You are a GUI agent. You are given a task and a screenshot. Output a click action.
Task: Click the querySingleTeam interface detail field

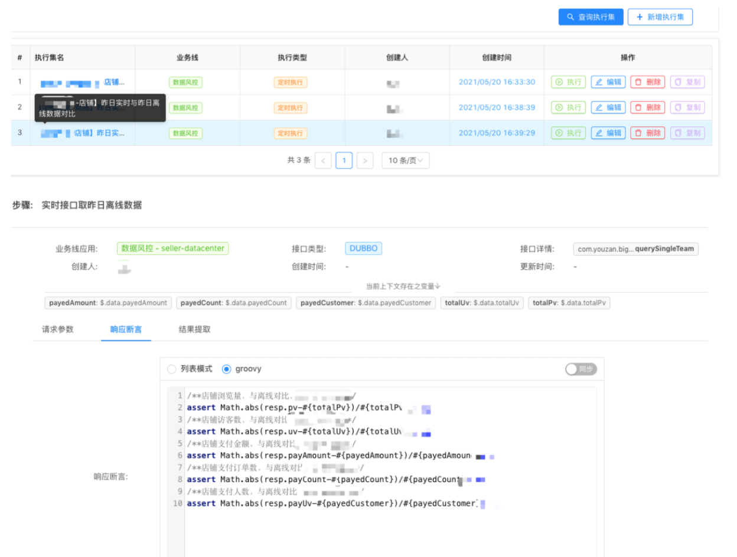click(x=635, y=249)
